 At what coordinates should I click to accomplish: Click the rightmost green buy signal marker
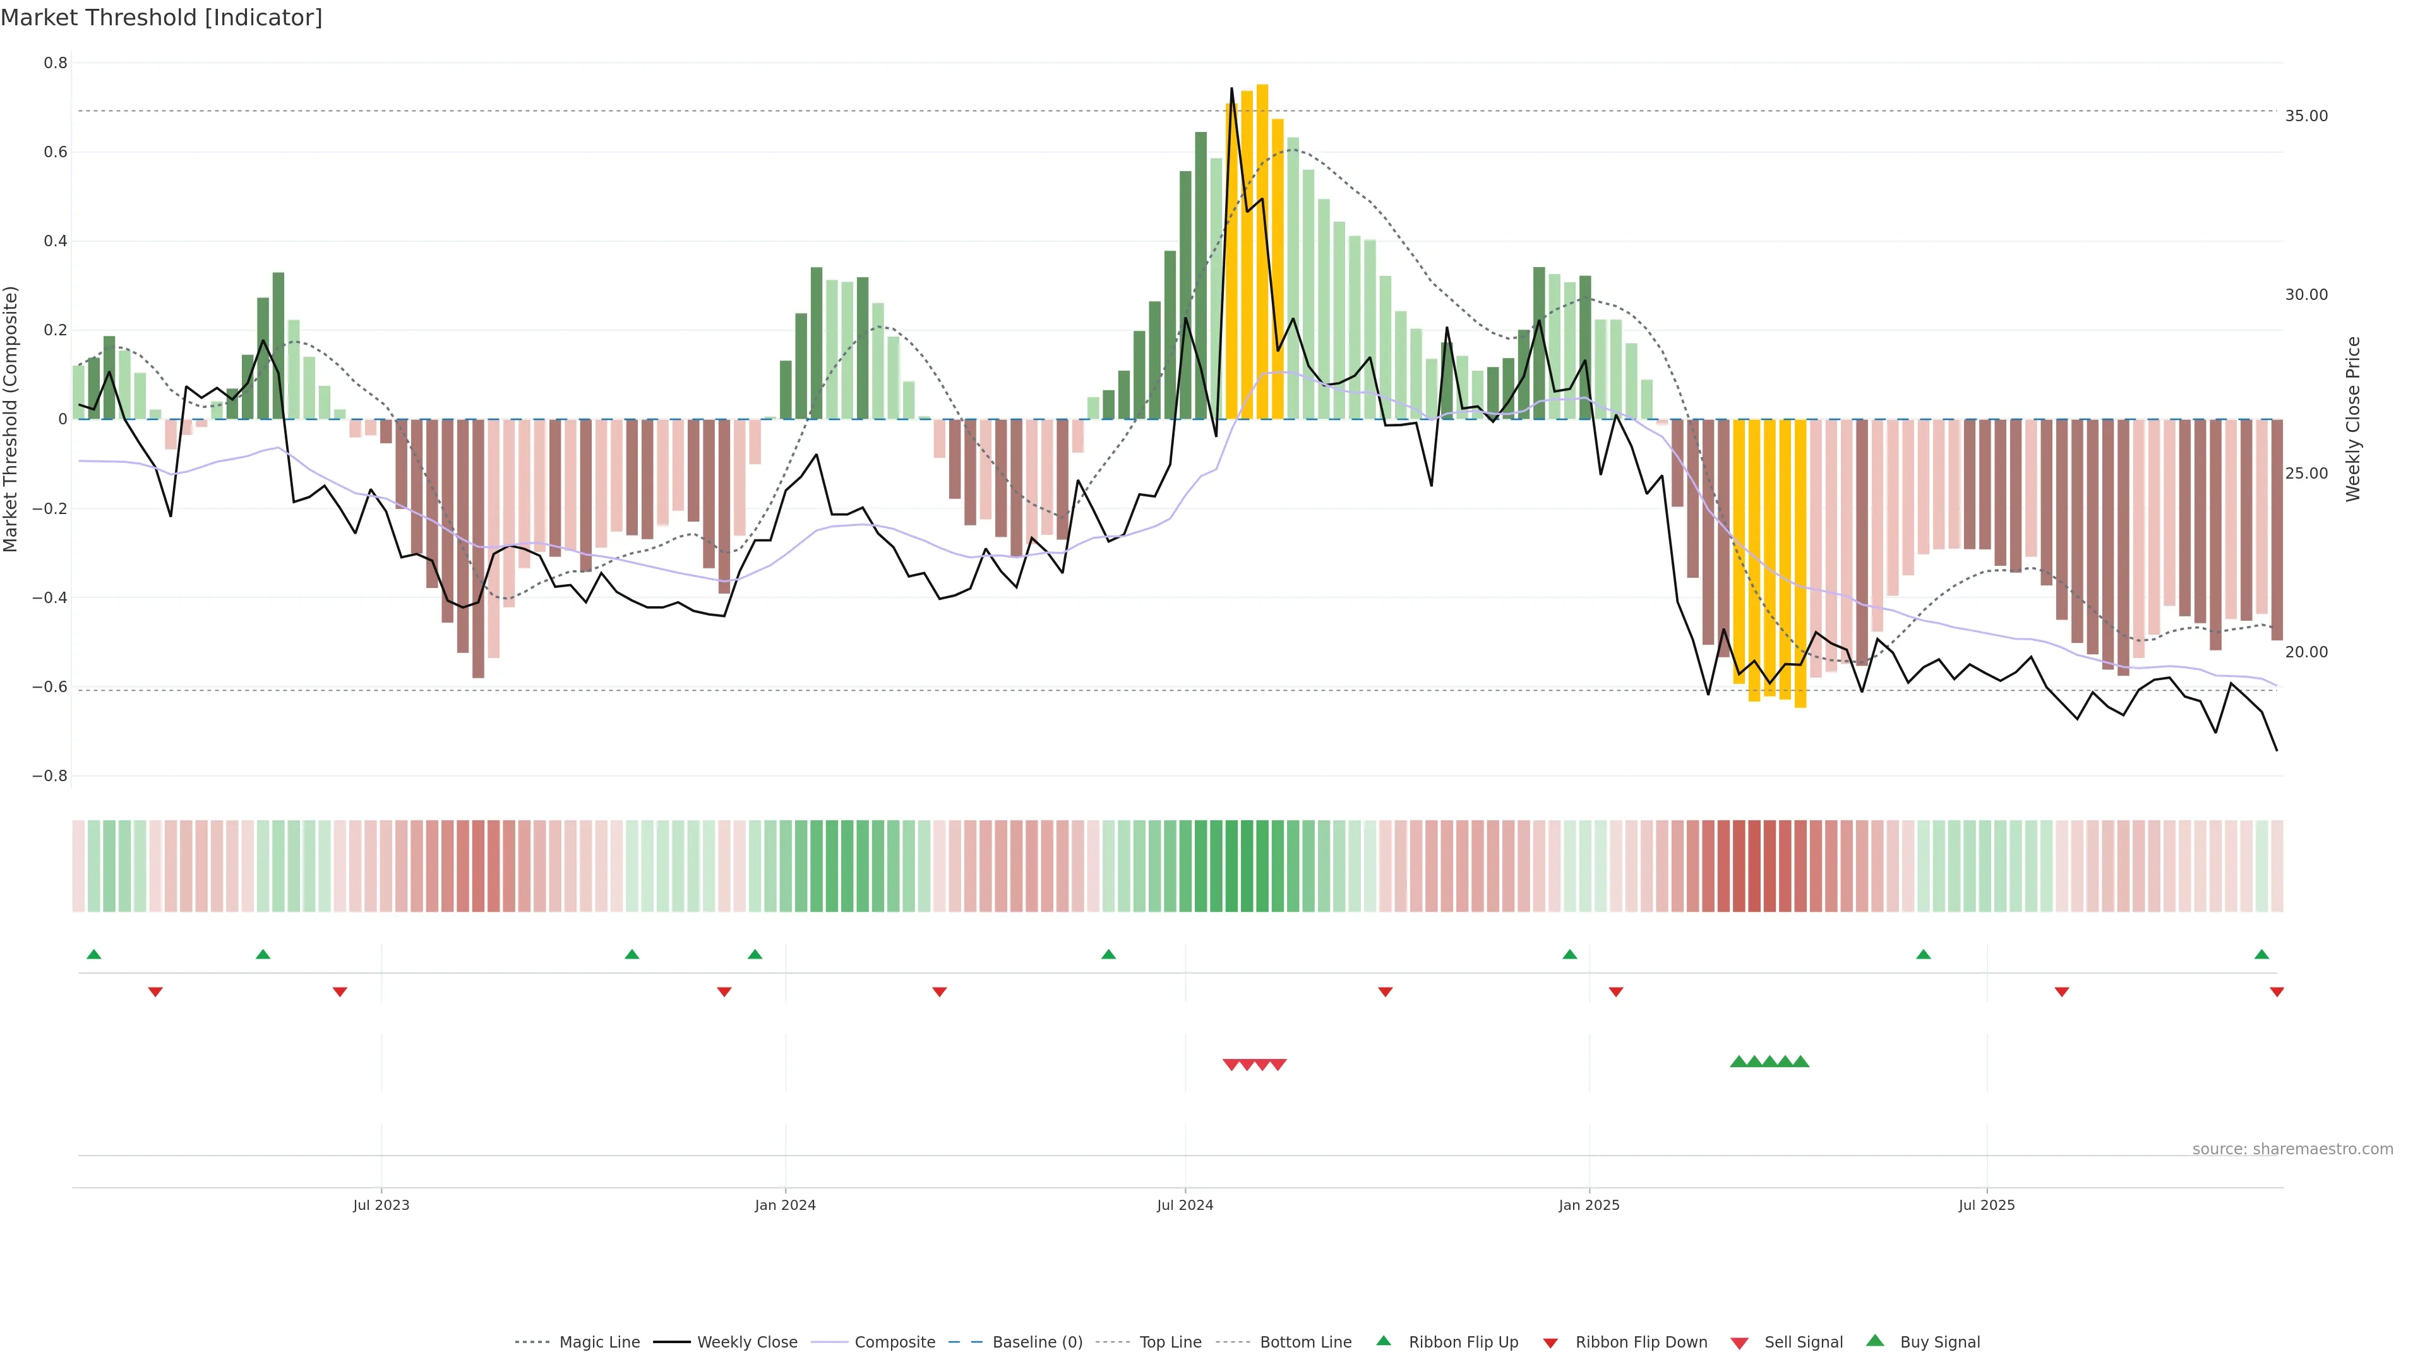point(1801,1062)
